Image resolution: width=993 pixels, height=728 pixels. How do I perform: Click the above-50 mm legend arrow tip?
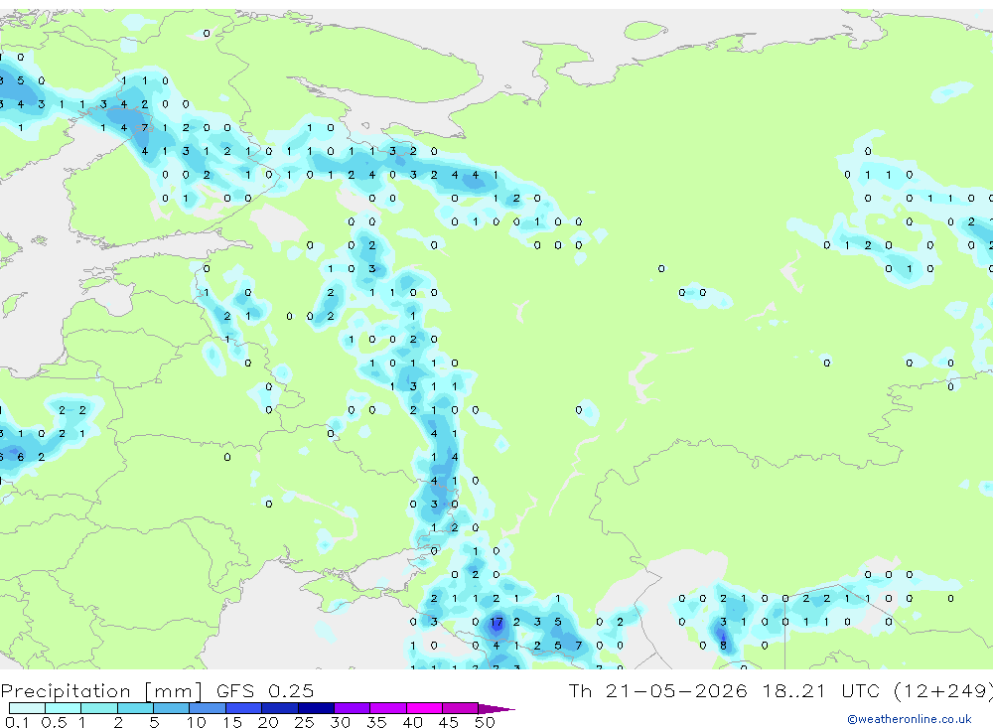497,708
